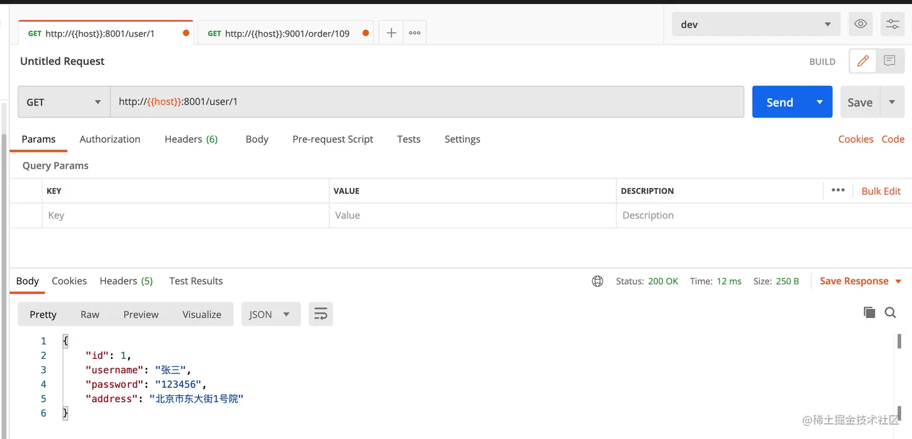Screen dimensions: 912x439
Task: Open the Authorization tab
Action: (x=110, y=139)
